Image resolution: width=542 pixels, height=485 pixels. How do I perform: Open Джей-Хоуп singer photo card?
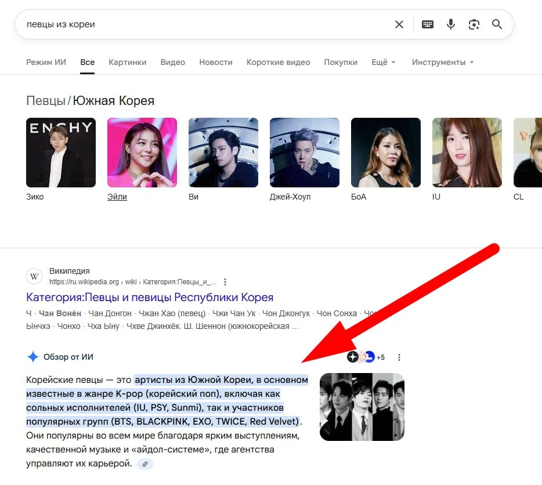point(305,153)
